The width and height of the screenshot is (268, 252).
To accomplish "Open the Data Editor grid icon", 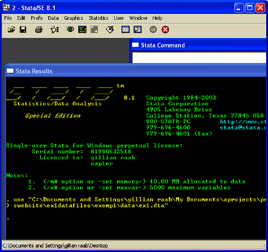I will click(x=125, y=30).
